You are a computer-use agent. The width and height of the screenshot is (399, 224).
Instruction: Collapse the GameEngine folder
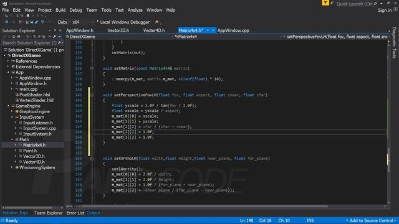(x=8, y=106)
